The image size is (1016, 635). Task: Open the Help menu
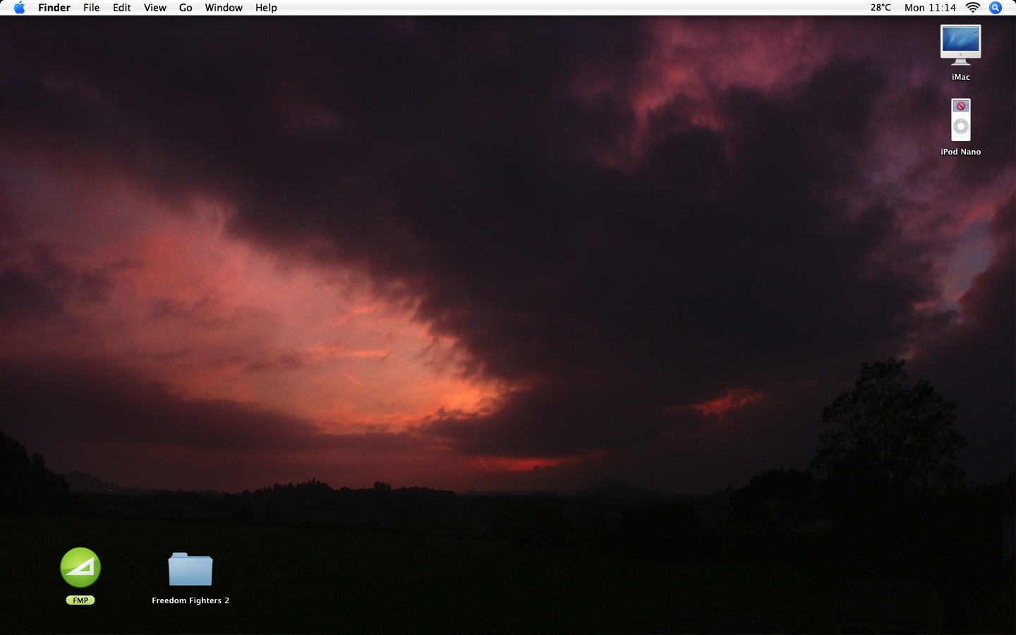coord(266,8)
